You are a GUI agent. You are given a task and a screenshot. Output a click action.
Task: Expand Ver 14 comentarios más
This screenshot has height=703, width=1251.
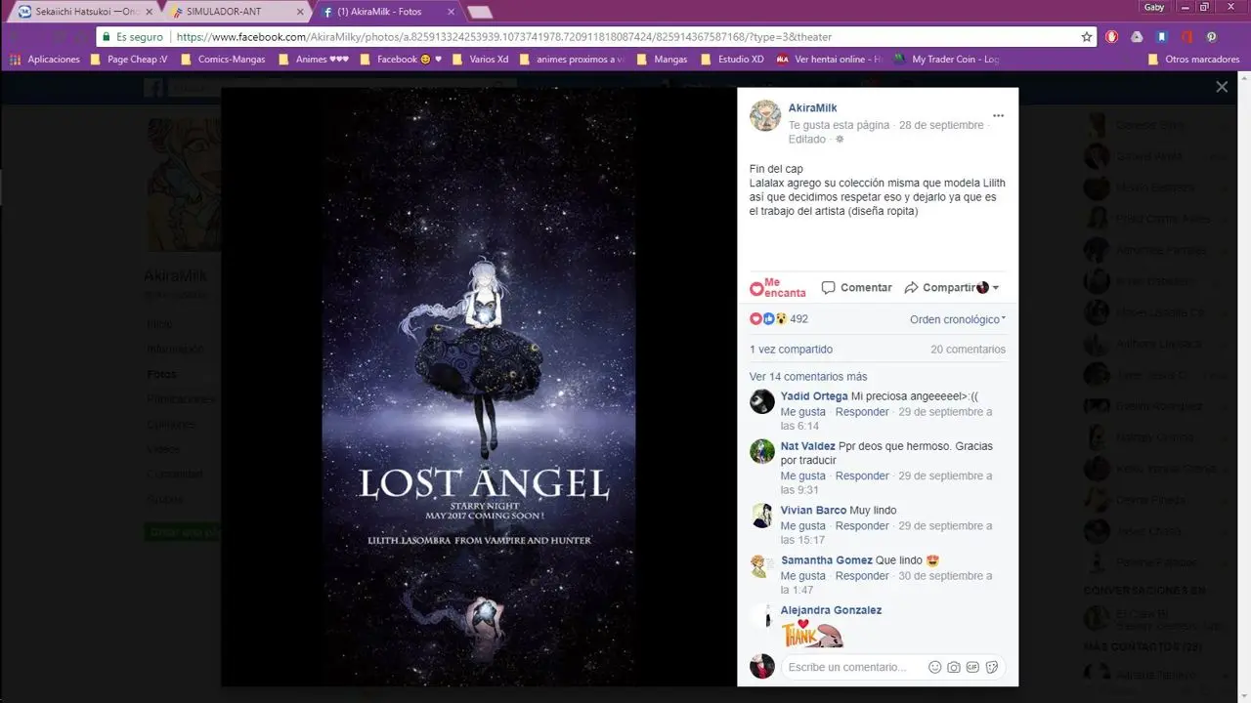[x=808, y=377]
